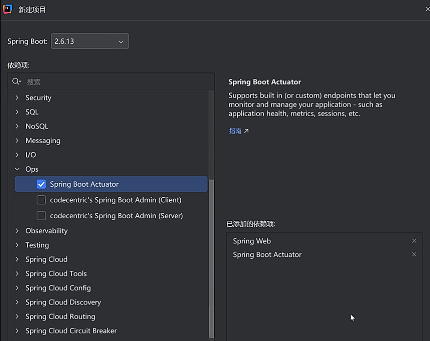430x341 pixels.
Task: Collapse the Ops category
Action: tap(17, 169)
